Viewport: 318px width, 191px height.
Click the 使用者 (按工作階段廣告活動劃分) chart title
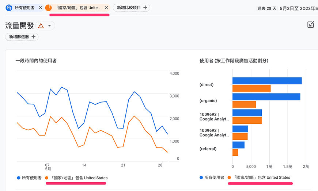click(x=234, y=60)
